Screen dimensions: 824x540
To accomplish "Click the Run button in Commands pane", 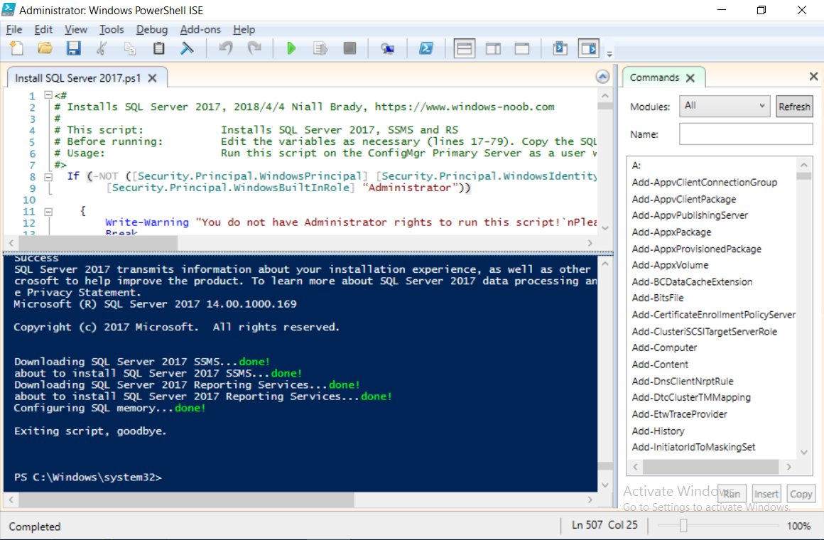I will click(732, 494).
